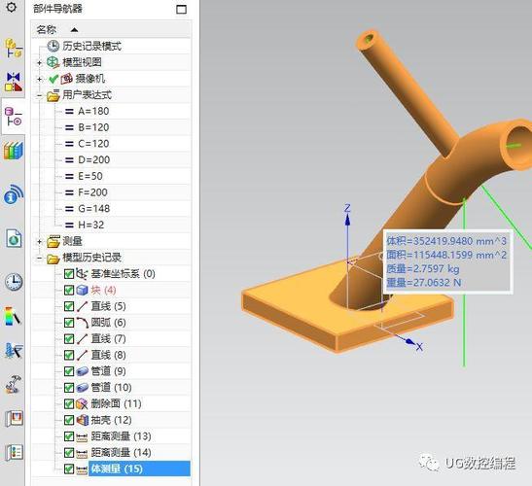Select expression B=120
Viewport: 532px width, 486px height.
coord(93,127)
